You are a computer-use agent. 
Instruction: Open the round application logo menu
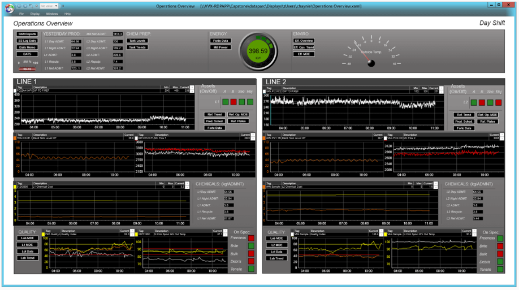pos(10,8)
